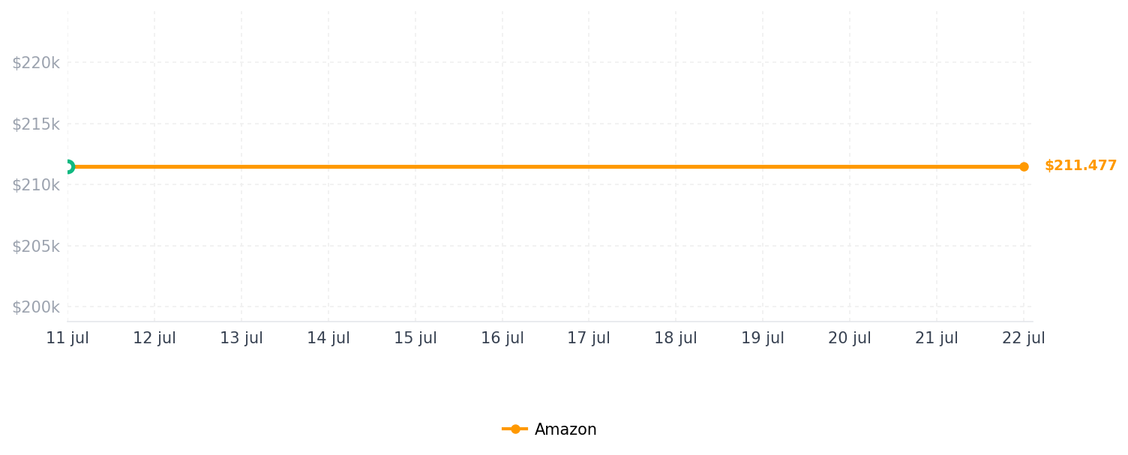
Task: Select the 20 jul axis label
Action: 850,338
